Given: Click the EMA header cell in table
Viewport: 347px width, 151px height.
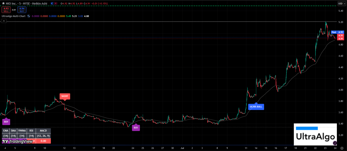Looking at the screenshot, I should pyautogui.click(x=5, y=131).
